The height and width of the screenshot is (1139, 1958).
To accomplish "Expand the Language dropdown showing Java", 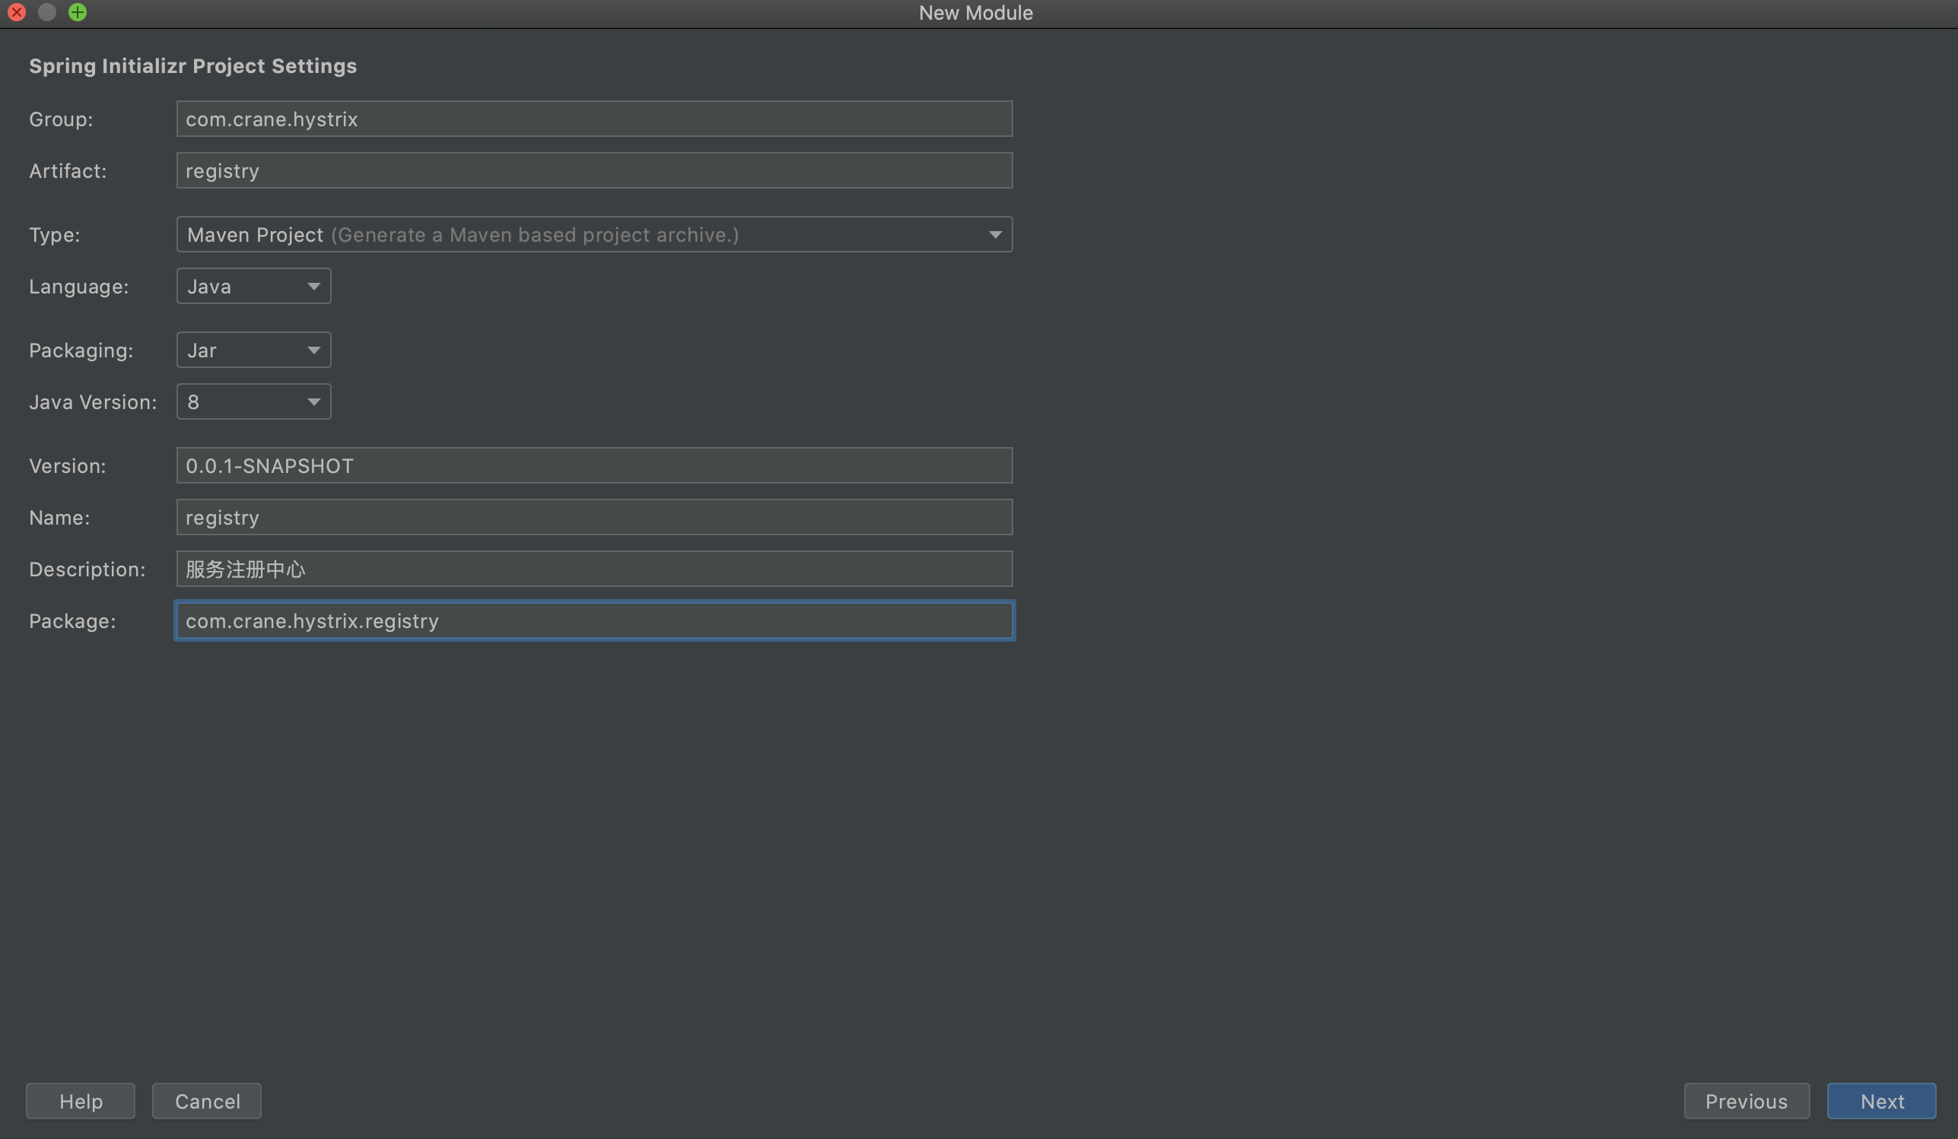I will pyautogui.click(x=253, y=287).
